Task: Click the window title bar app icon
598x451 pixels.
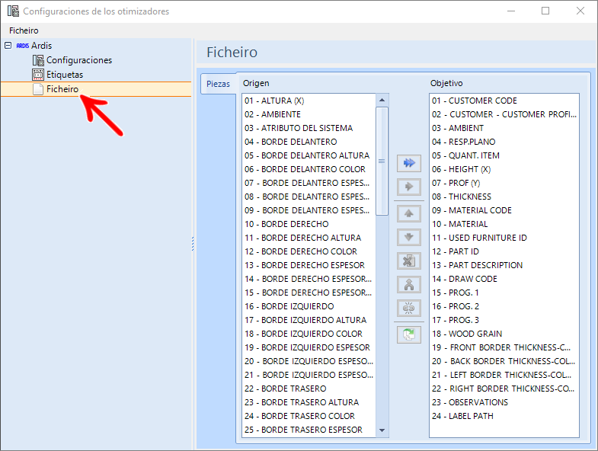Action: [13, 11]
